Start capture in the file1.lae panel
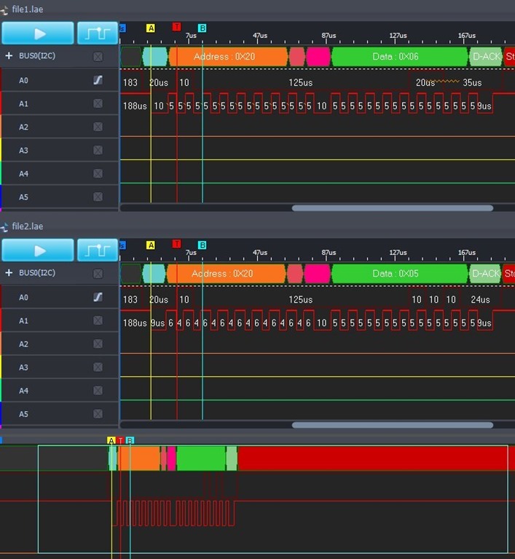Screen dimensions: 515x559 [x=38, y=33]
